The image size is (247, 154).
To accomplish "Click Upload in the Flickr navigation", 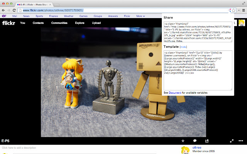I will (x=96, y=23).
